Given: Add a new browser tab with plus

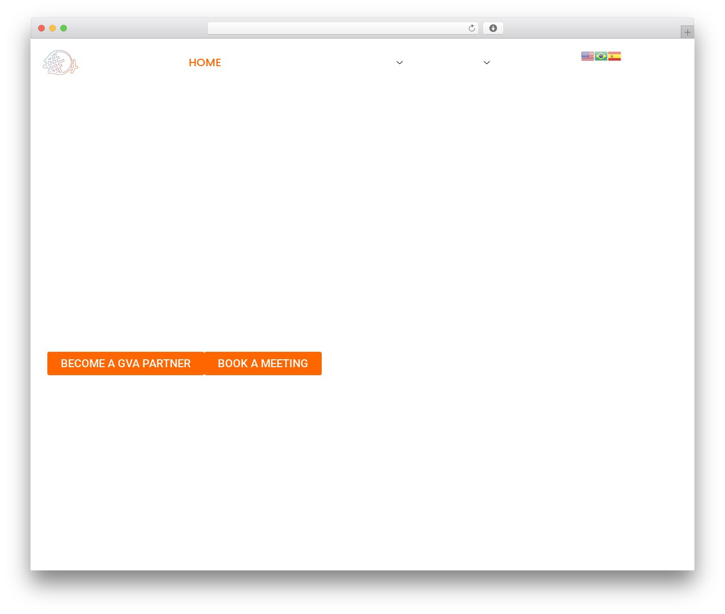Looking at the screenshot, I should click(x=687, y=32).
